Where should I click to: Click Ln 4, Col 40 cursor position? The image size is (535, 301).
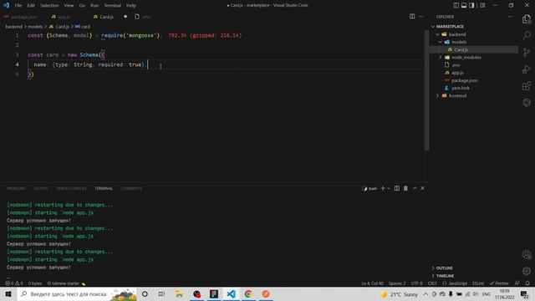[372, 283]
